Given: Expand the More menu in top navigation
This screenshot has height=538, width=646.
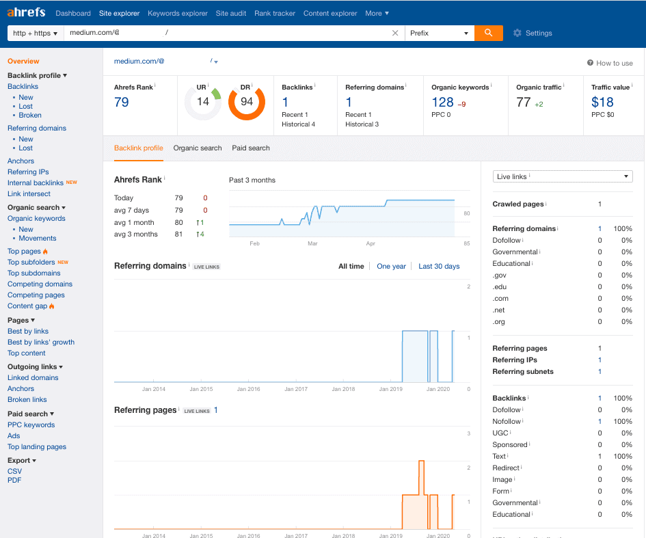Looking at the screenshot, I should click(x=377, y=13).
